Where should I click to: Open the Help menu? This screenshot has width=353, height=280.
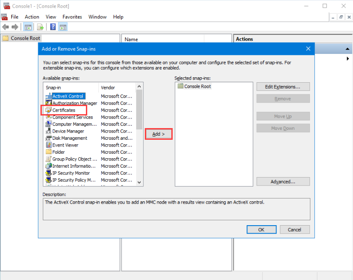pyautogui.click(x=118, y=17)
